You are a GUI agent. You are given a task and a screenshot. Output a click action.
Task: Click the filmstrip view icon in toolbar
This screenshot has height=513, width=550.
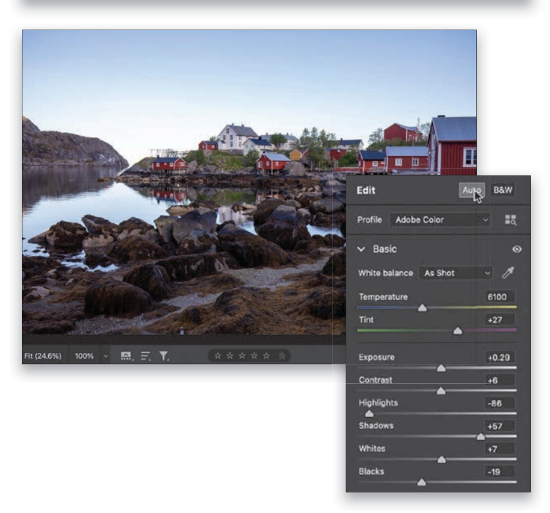click(x=126, y=355)
